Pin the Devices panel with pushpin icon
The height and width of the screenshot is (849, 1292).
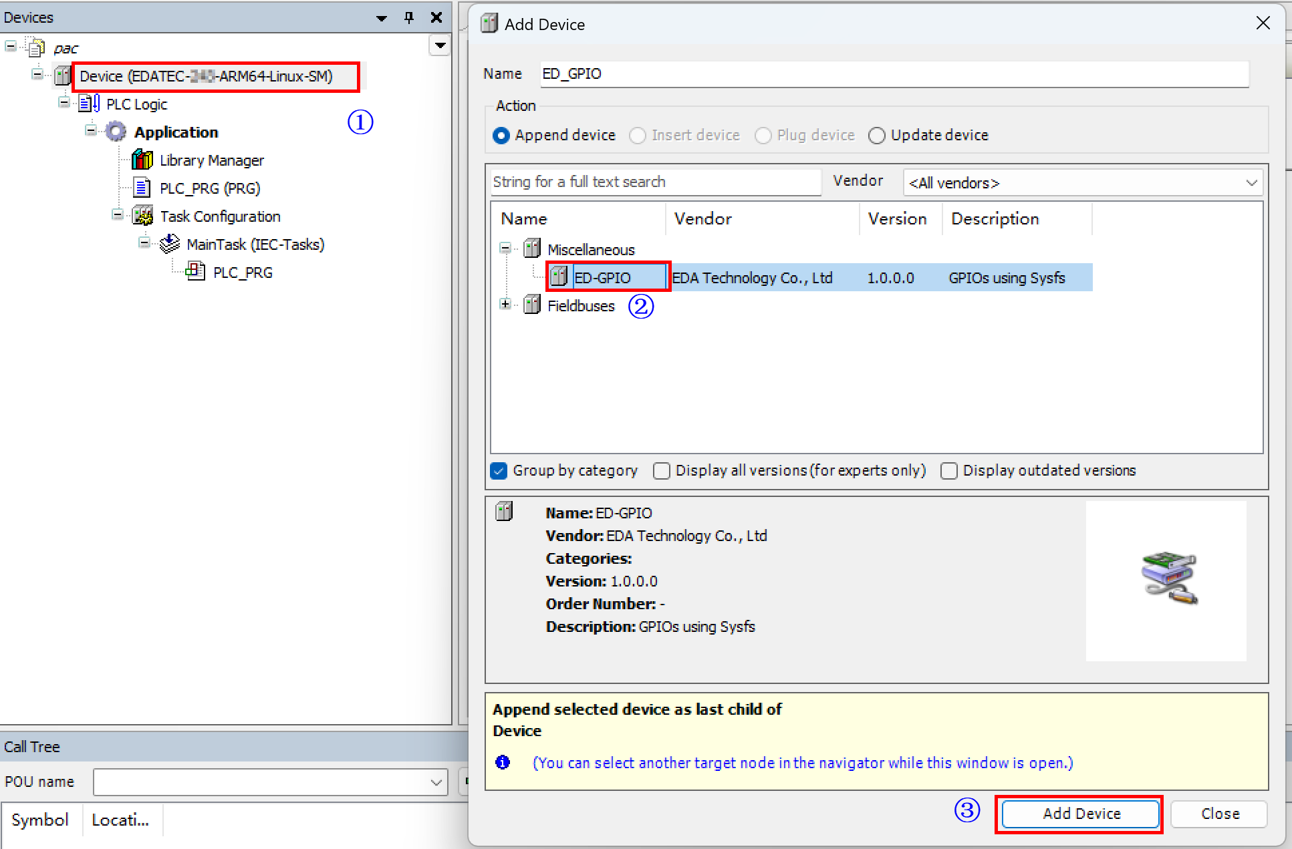point(409,17)
